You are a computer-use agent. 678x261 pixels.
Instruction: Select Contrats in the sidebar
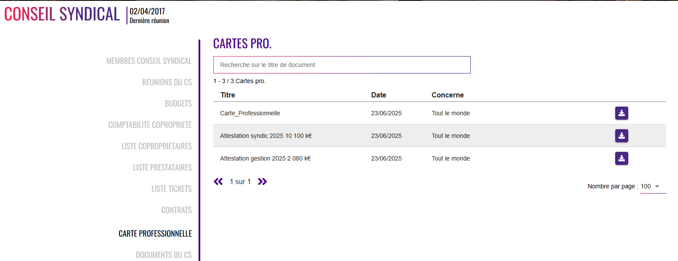click(176, 210)
